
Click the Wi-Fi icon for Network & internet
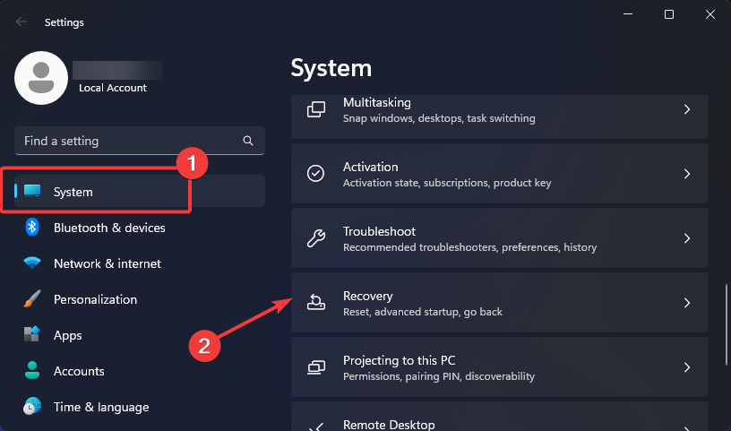(x=32, y=263)
